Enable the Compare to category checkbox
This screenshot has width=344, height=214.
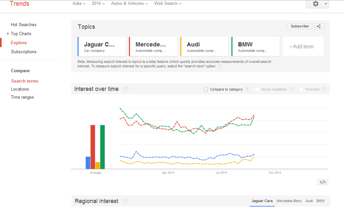[206, 89]
